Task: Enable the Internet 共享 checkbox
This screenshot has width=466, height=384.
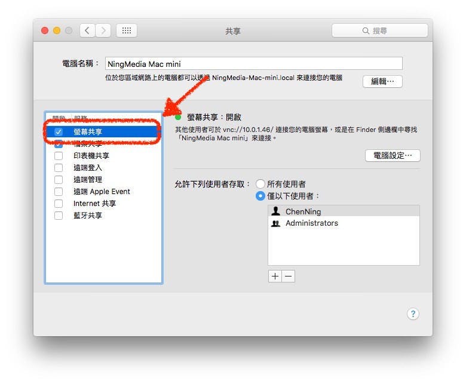Action: tap(59, 204)
